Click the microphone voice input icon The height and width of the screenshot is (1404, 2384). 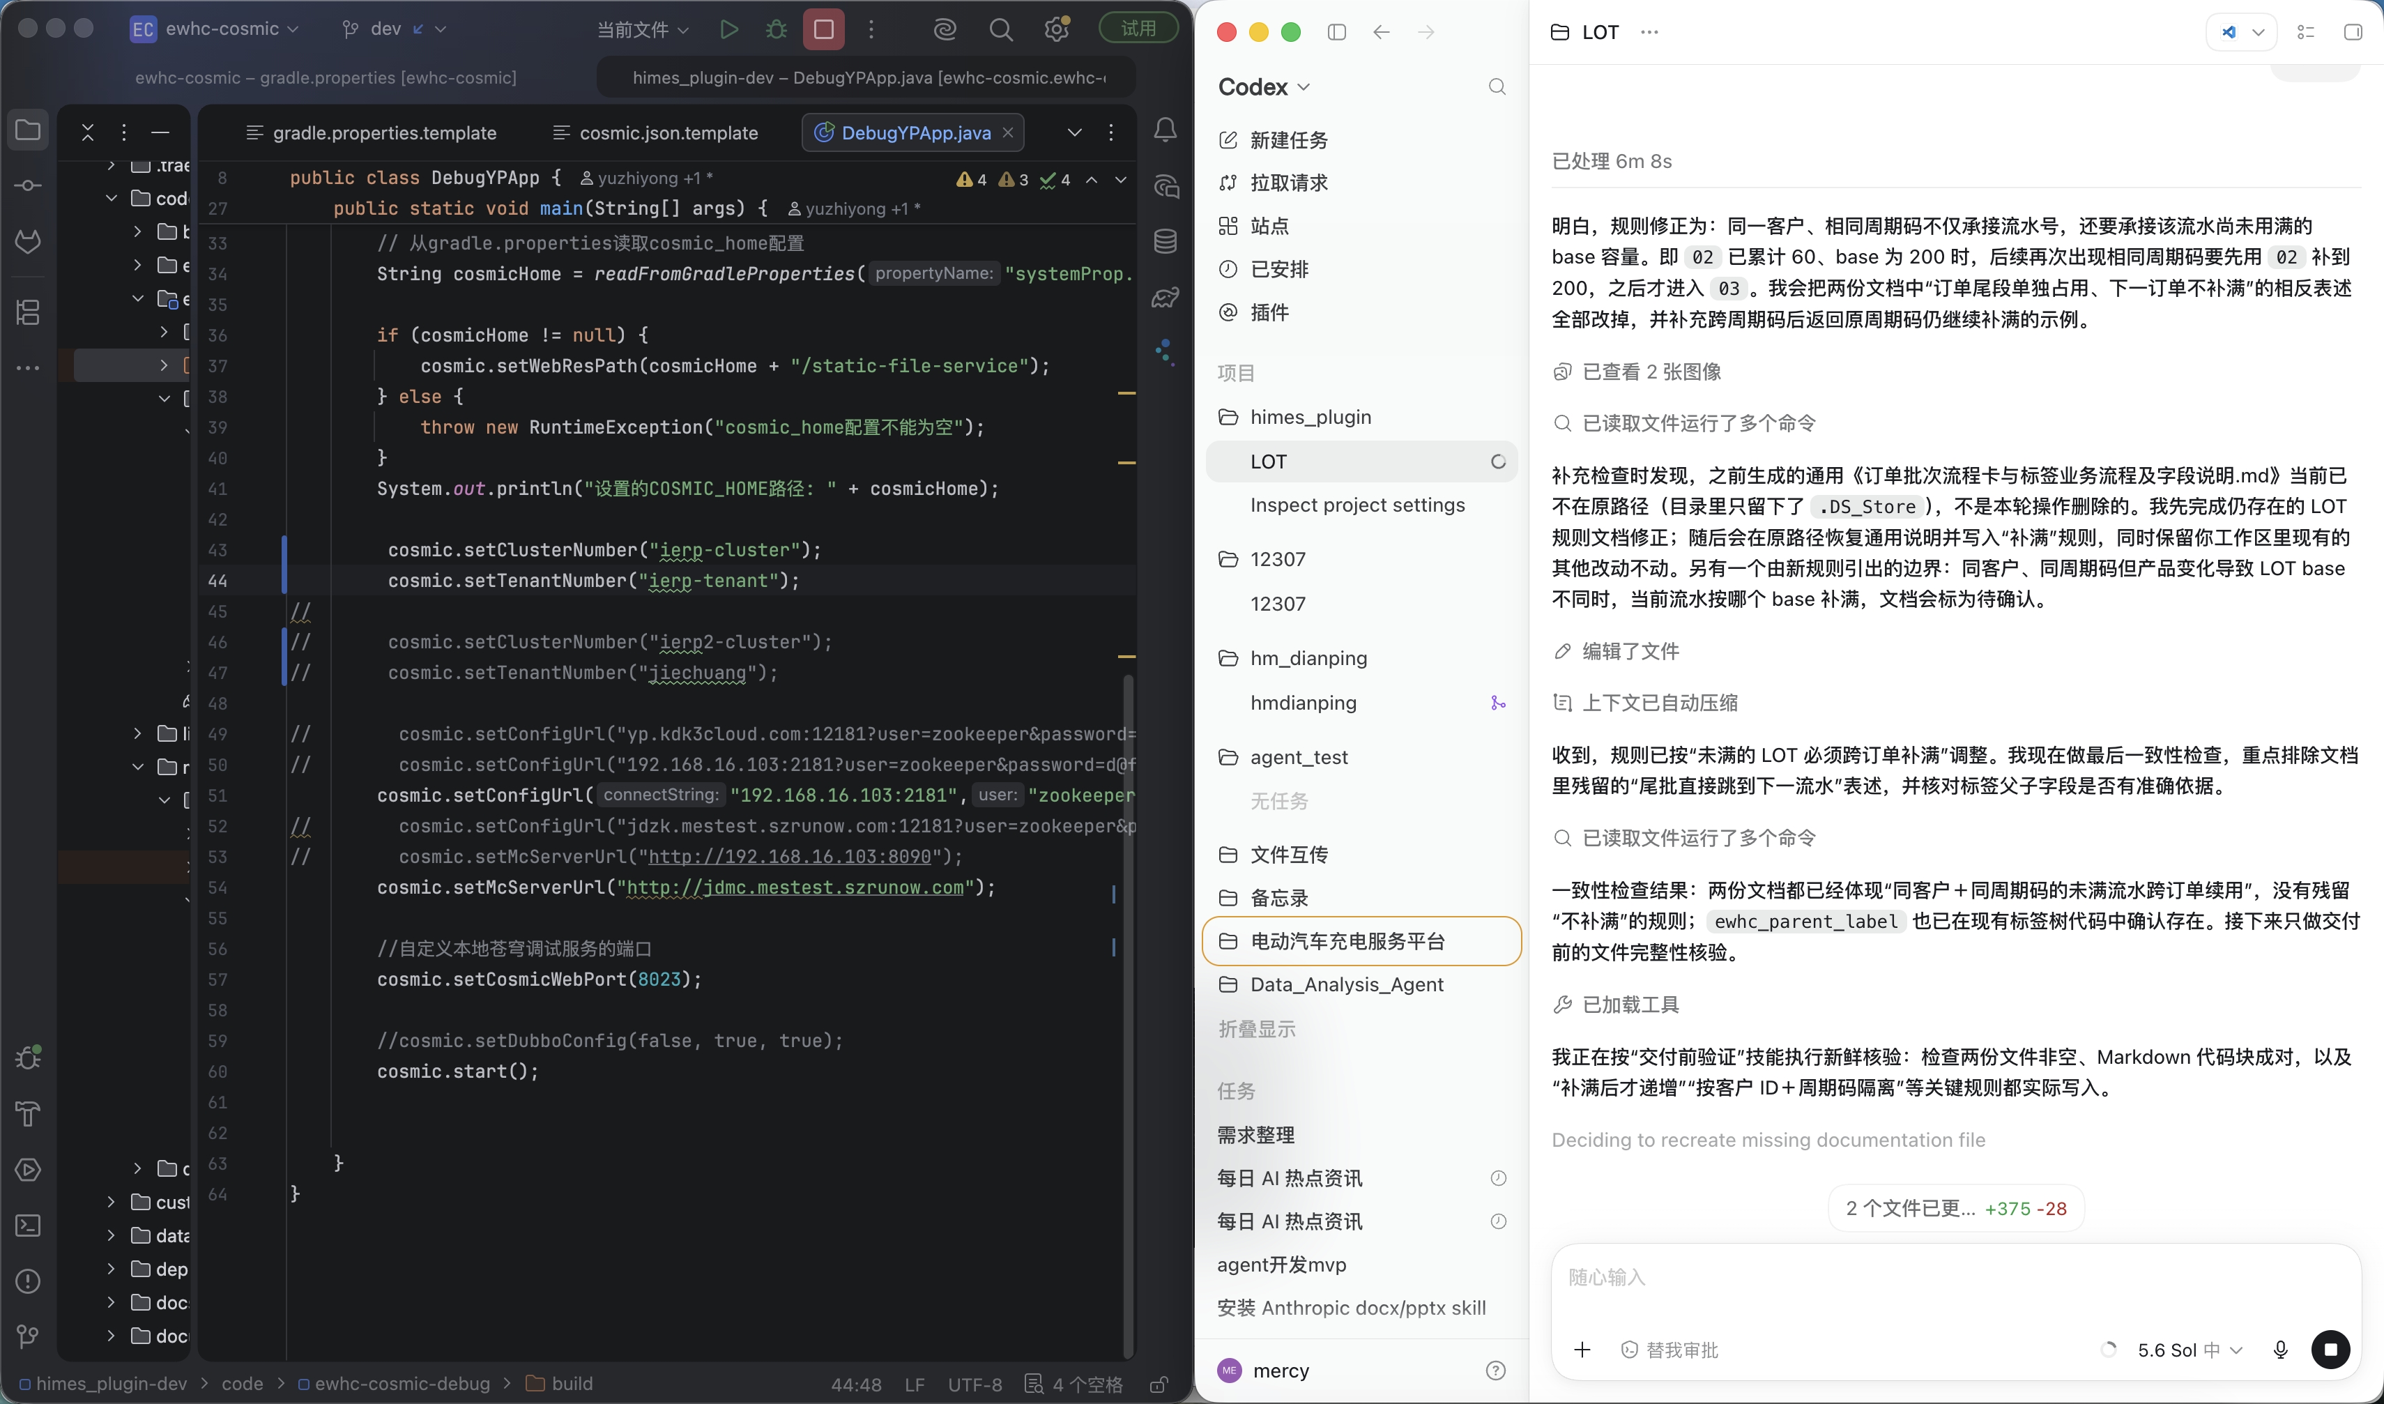click(x=2280, y=1350)
